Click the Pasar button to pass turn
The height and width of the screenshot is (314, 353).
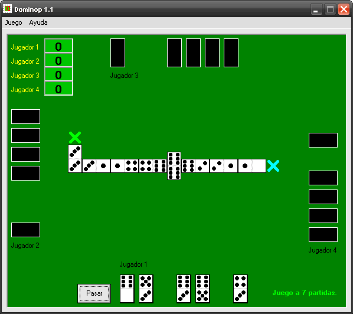pyautogui.click(x=94, y=293)
